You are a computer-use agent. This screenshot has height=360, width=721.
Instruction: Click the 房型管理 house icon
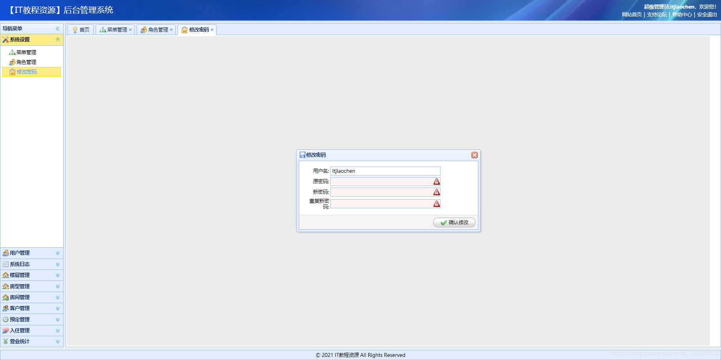click(5, 286)
